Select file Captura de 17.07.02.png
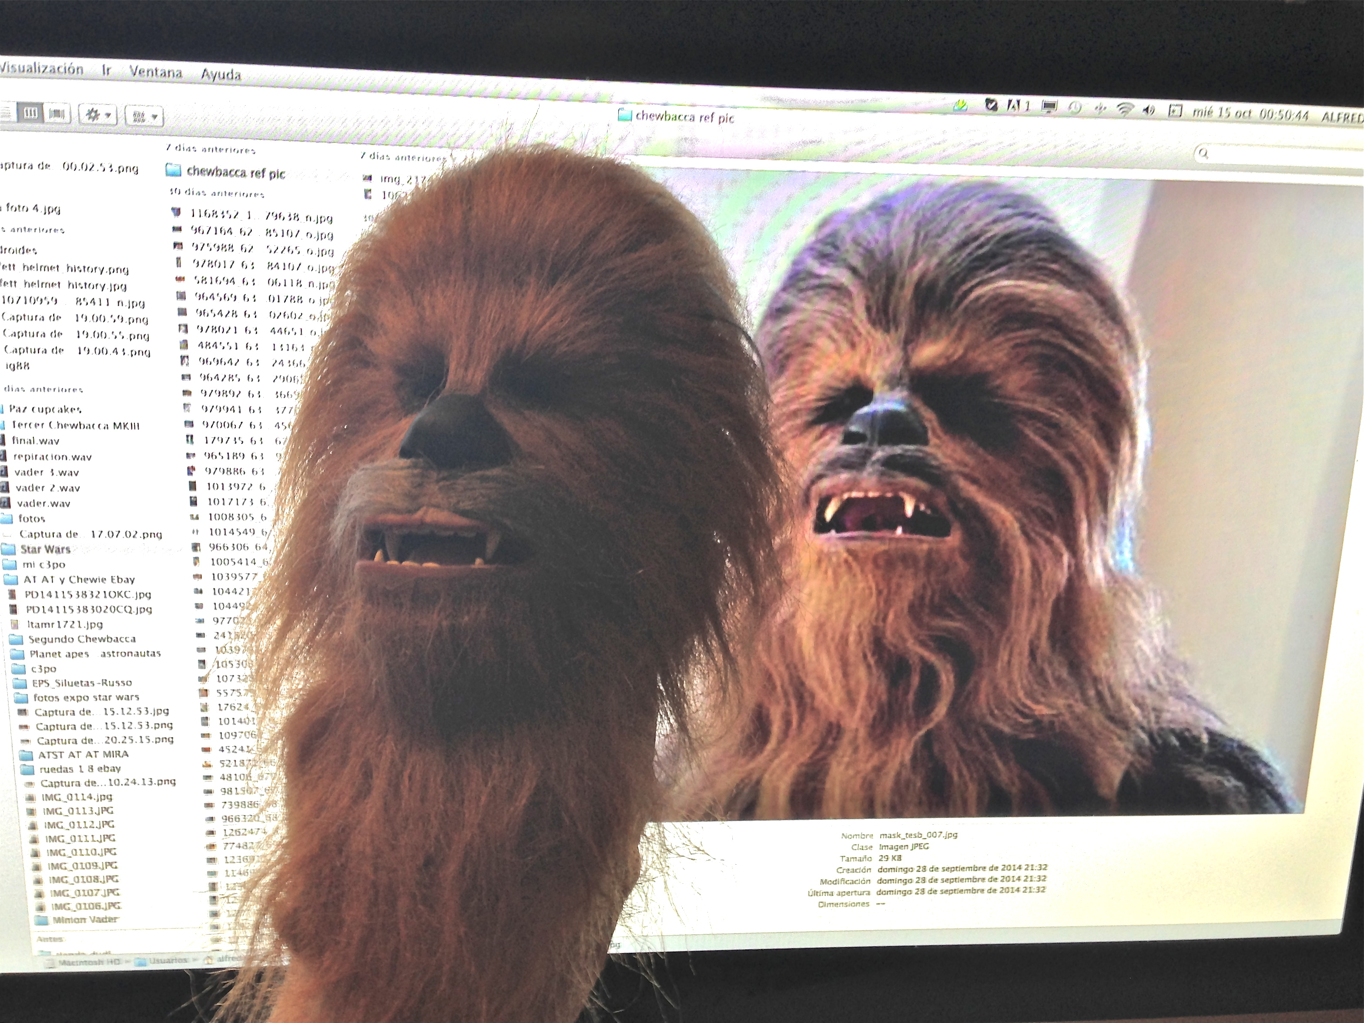Image resolution: width=1364 pixels, height=1023 pixels. point(82,534)
